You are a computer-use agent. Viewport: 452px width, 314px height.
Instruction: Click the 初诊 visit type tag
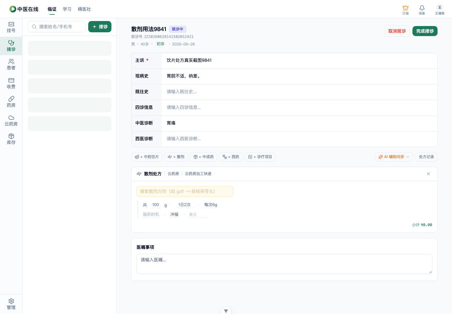pos(160,44)
